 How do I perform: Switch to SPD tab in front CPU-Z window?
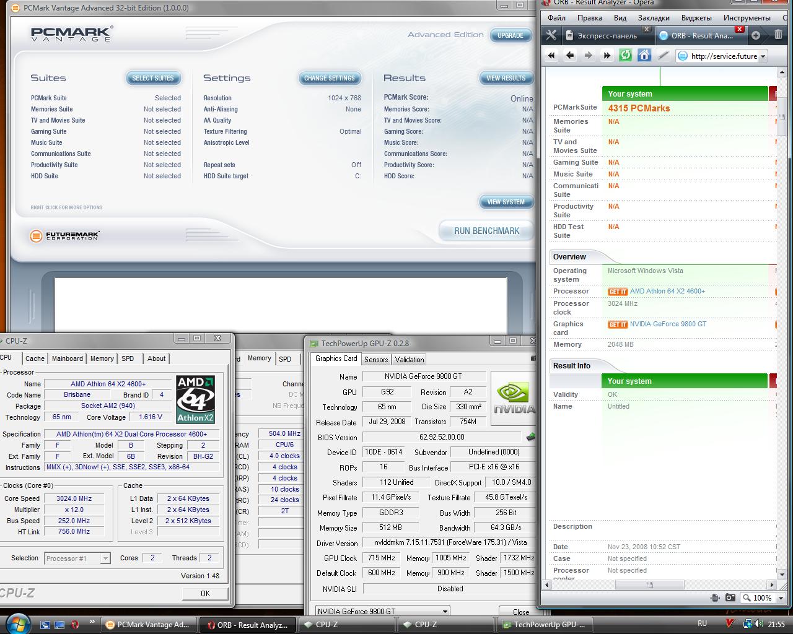point(128,358)
